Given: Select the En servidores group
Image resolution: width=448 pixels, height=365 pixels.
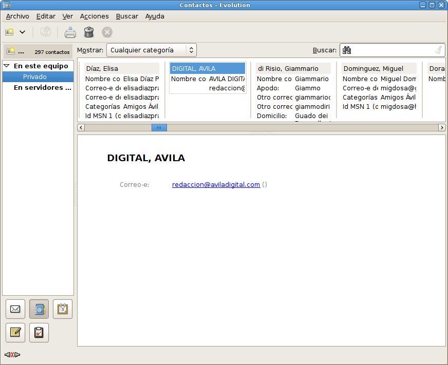Looking at the screenshot, I should (x=43, y=88).
